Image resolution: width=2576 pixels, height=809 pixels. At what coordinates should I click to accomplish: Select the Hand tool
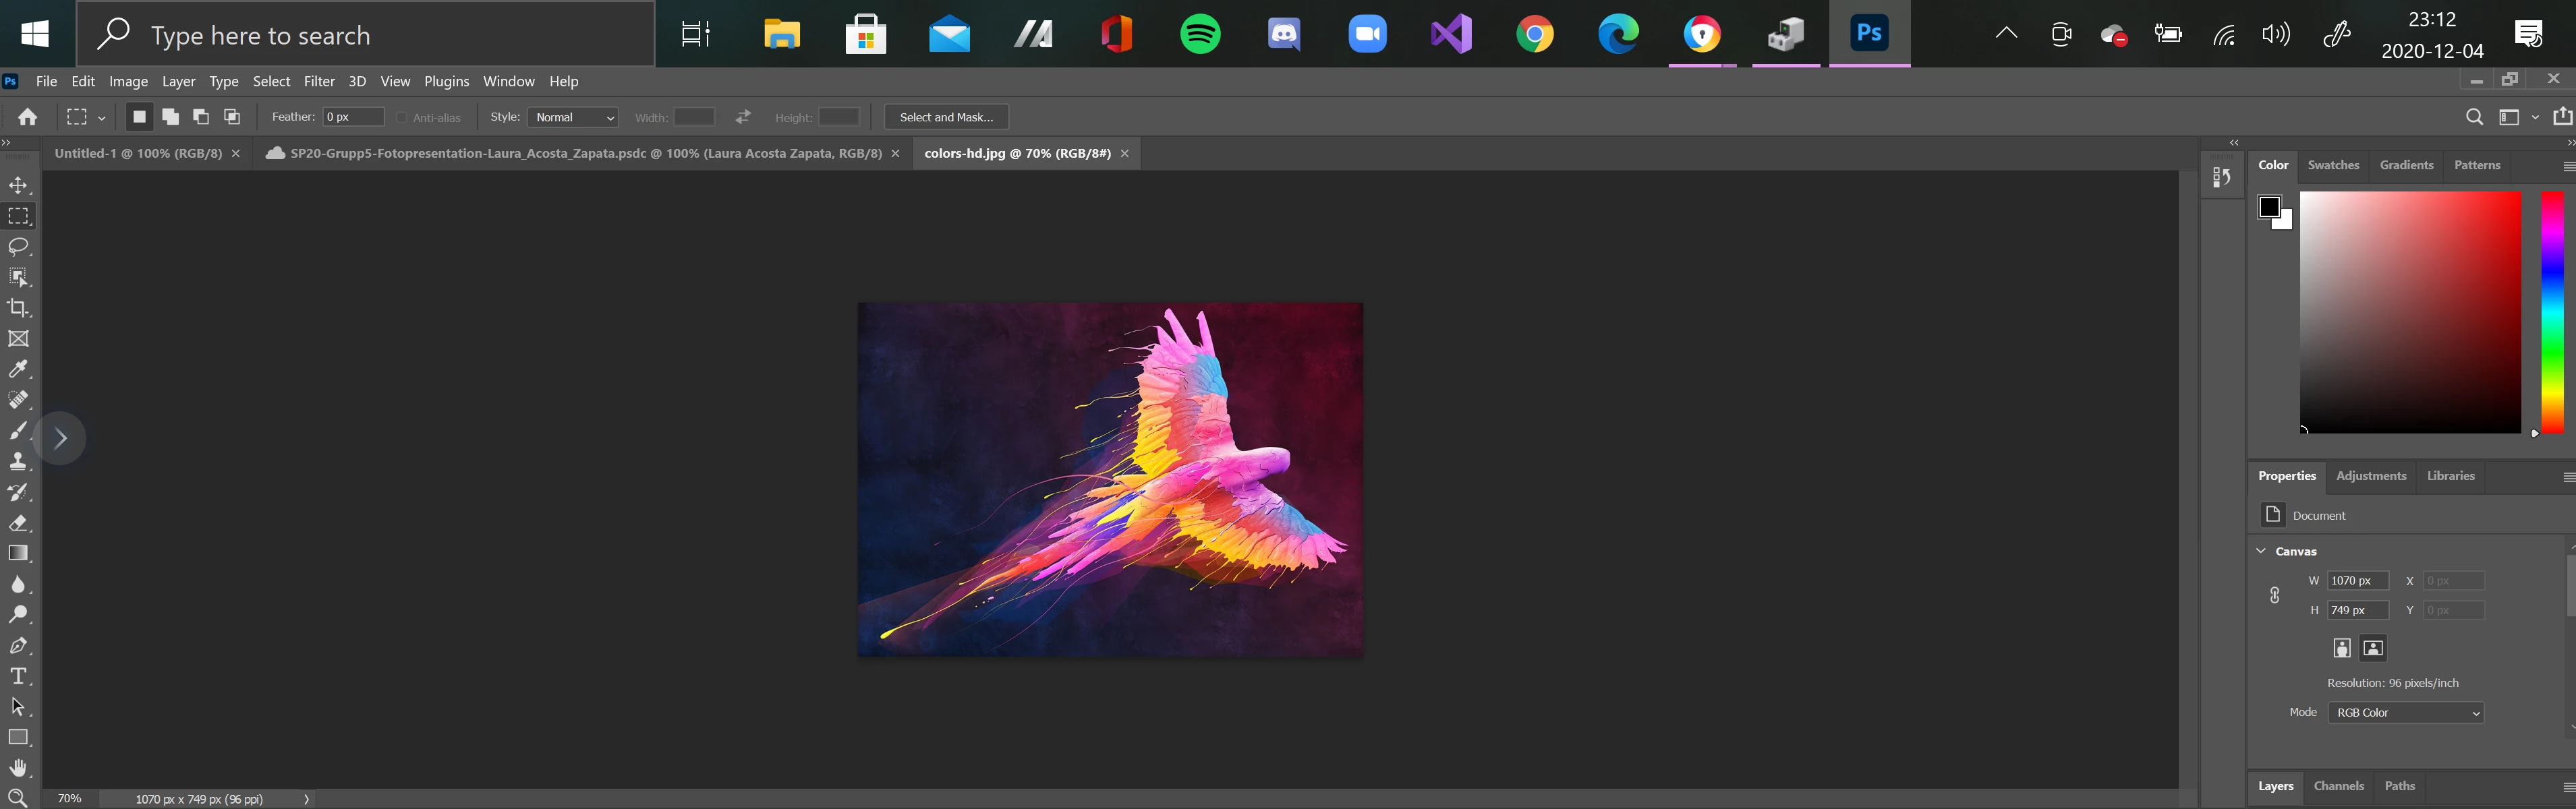pyautogui.click(x=18, y=768)
